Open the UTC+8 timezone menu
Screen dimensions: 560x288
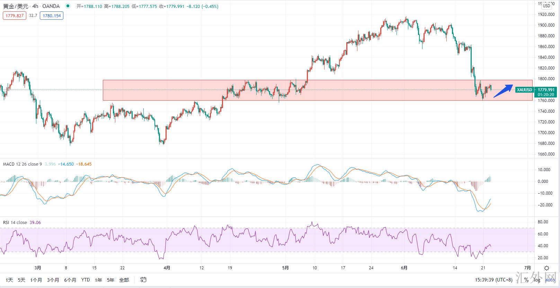494,280
